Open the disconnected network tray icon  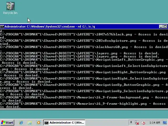pos(137,123)
